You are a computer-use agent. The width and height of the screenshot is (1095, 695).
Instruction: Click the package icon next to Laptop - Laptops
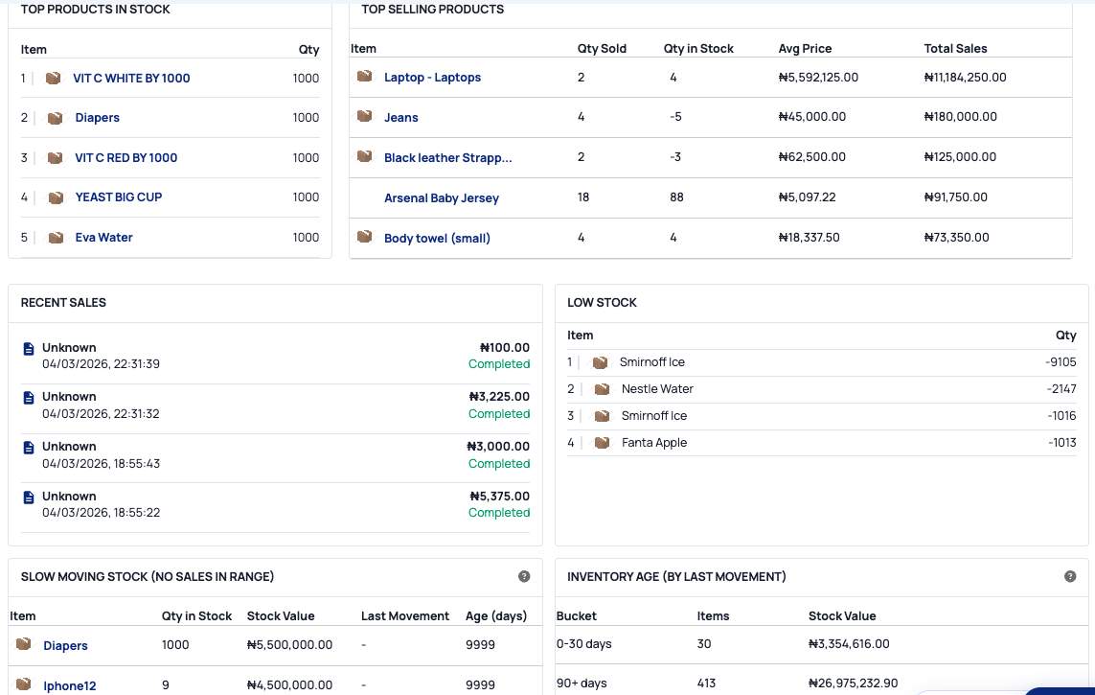click(x=364, y=77)
